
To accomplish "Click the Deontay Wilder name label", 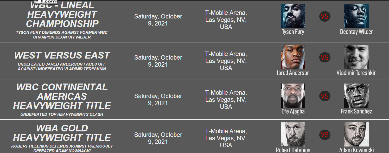I will 356,32.
